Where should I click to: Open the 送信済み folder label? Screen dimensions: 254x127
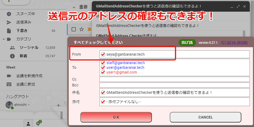coord(23,22)
